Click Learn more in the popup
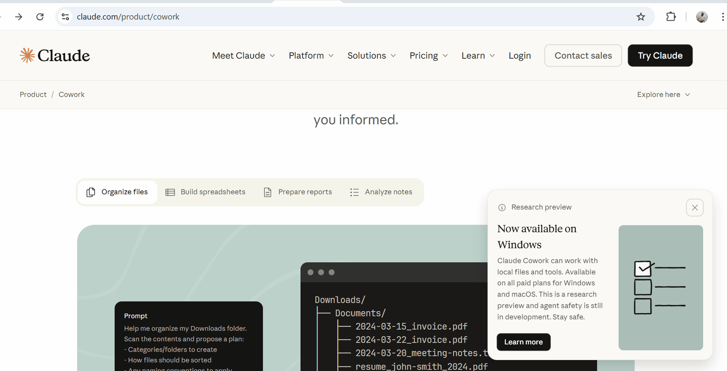Screen dimensions: 727x371 click(x=524, y=342)
